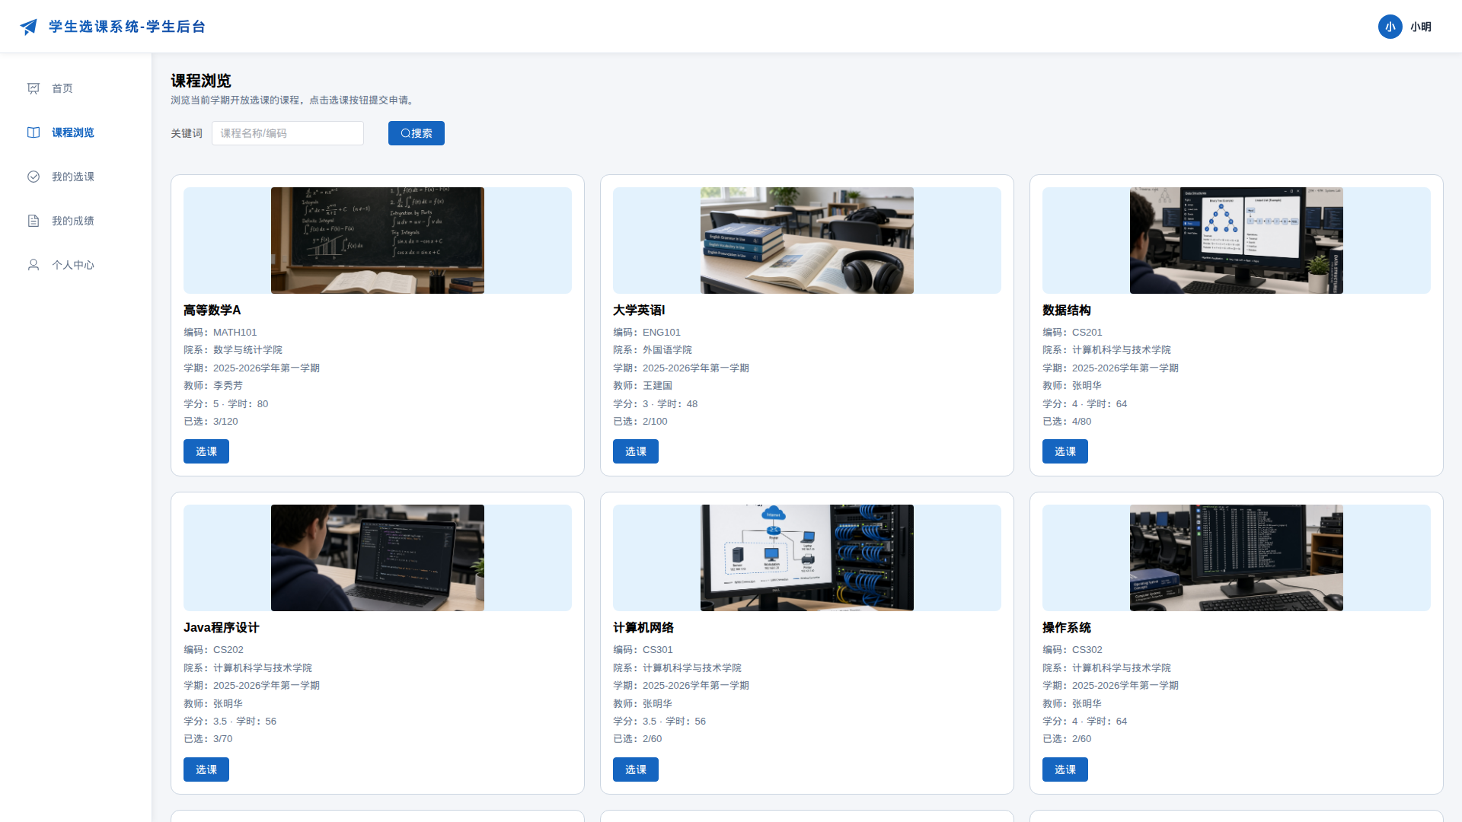Viewport: 1462px width, 822px height.
Task: Focus the 课程名称/编码 keyword field
Action: pyautogui.click(x=288, y=133)
